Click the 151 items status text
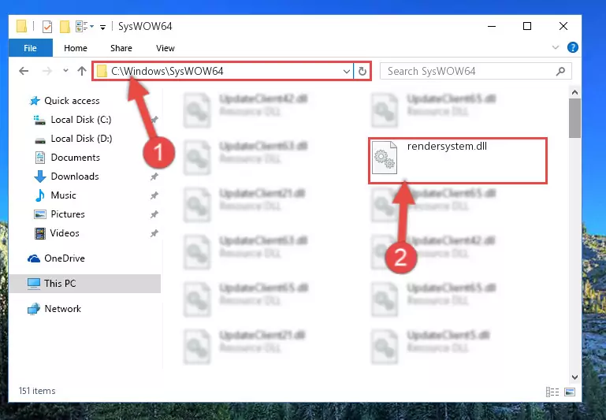The height and width of the screenshot is (420, 606). pyautogui.click(x=37, y=391)
